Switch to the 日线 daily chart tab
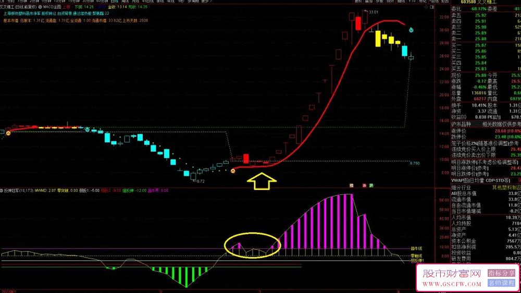This screenshot has height=293, width=521. [114, 2]
